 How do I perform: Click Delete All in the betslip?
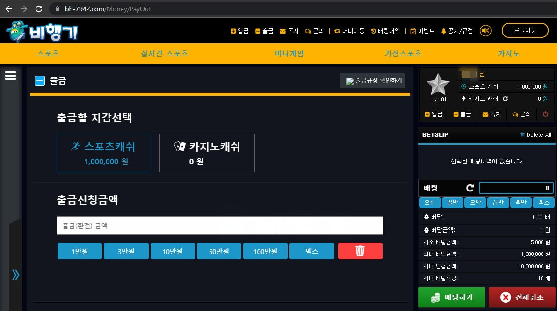coord(535,135)
